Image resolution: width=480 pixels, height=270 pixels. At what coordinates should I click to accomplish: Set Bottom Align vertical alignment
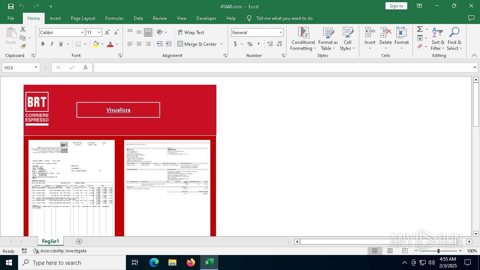coord(148,32)
